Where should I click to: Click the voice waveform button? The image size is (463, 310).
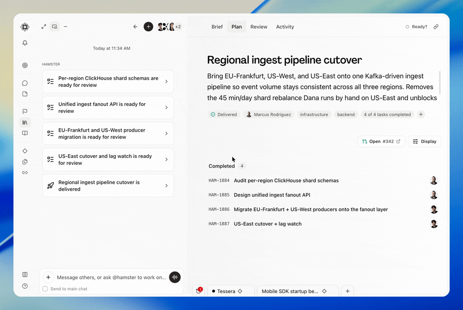[x=175, y=277]
